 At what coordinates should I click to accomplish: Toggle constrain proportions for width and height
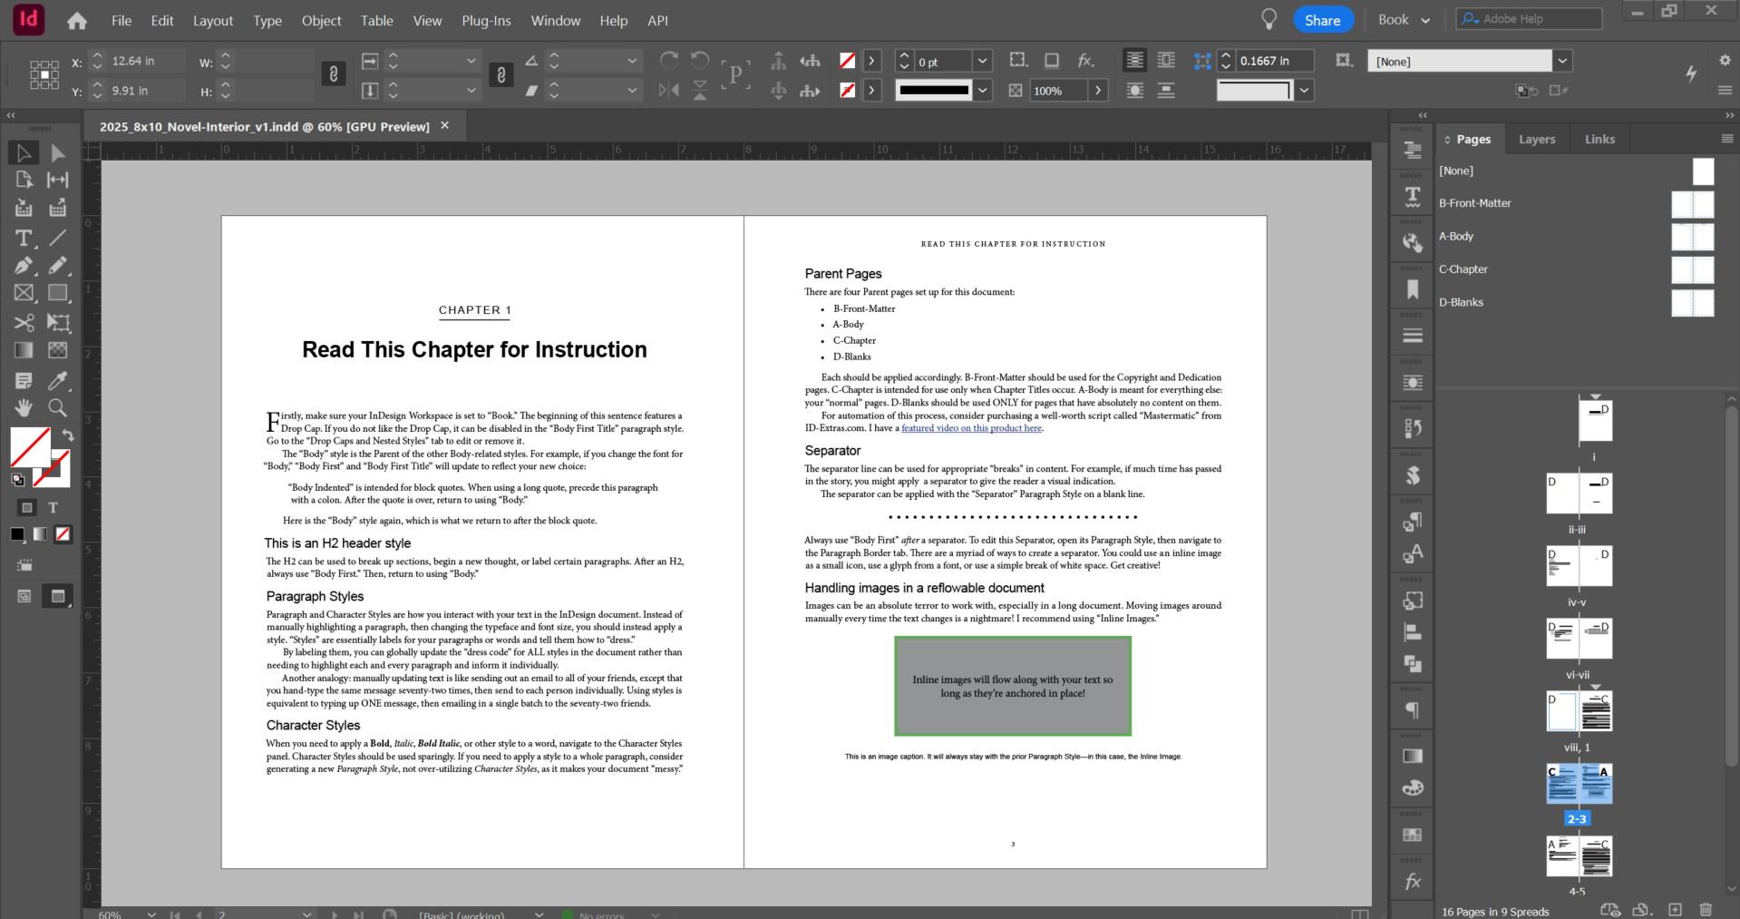[x=334, y=75]
